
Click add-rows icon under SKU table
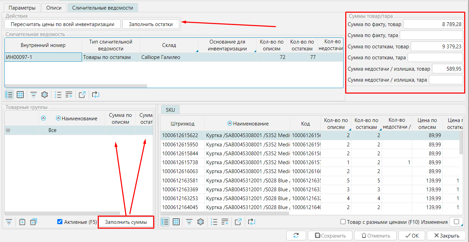click(225, 222)
